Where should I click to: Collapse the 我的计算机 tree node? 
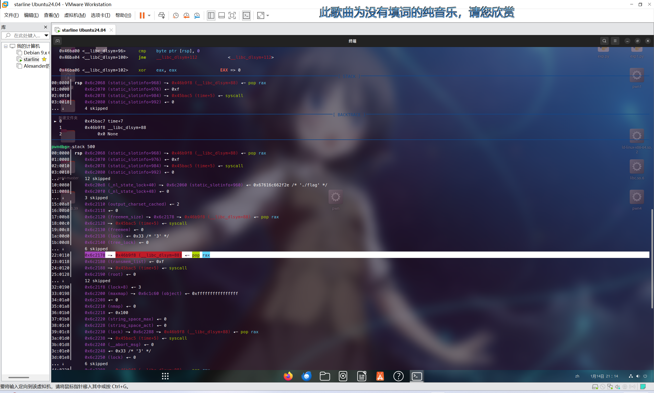click(x=6, y=46)
